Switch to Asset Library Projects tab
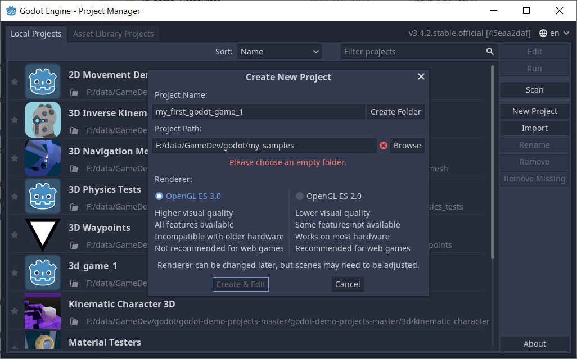The image size is (577, 359). click(x=114, y=34)
